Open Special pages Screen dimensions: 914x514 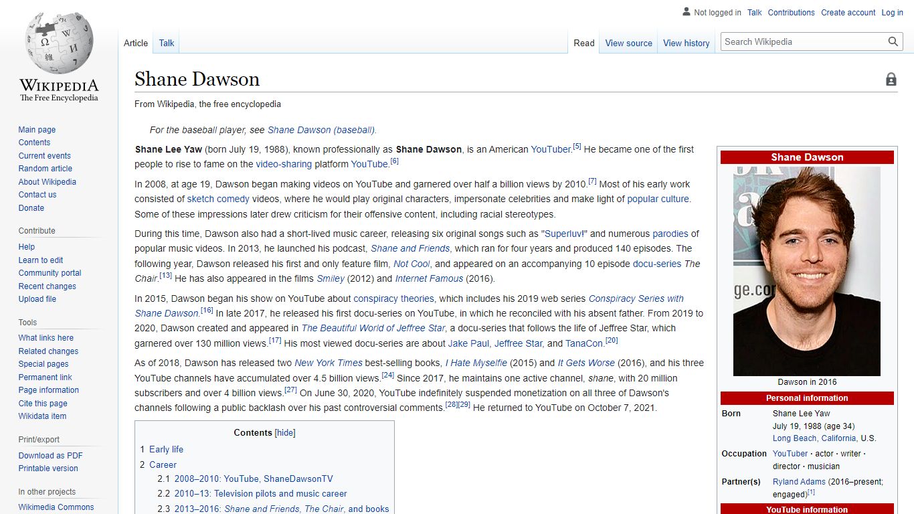[43, 364]
